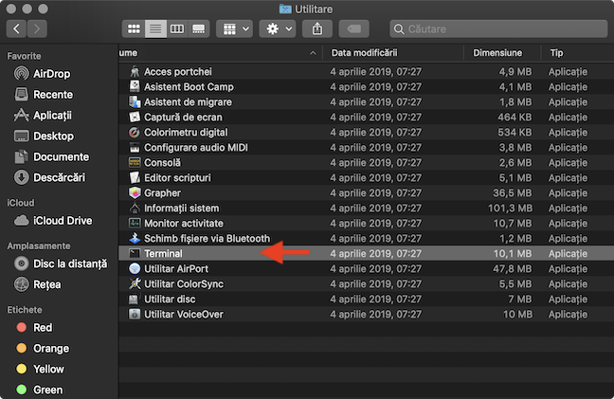This screenshot has width=614, height=399.
Task: Click the Consolă file name
Action: [x=163, y=162]
